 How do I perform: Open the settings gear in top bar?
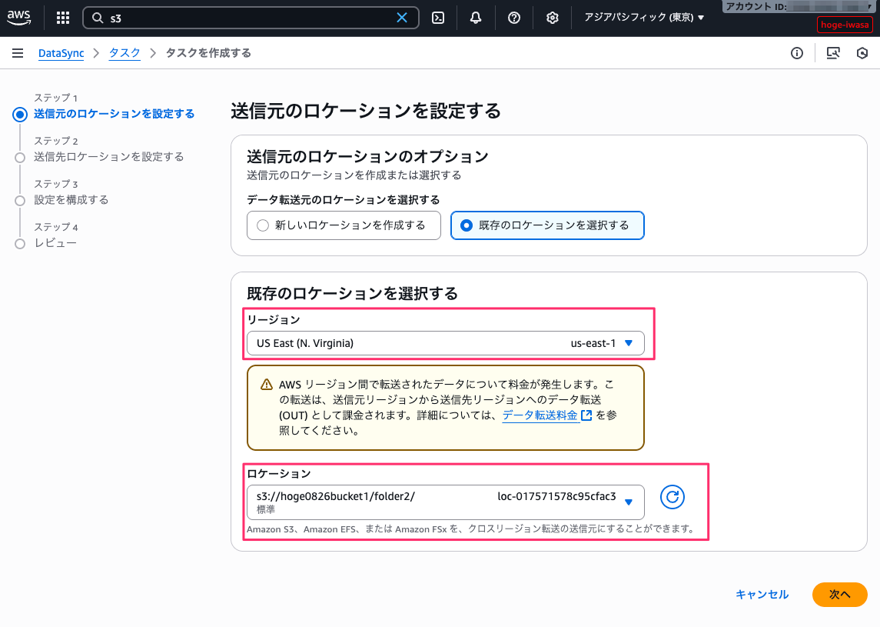coord(553,18)
